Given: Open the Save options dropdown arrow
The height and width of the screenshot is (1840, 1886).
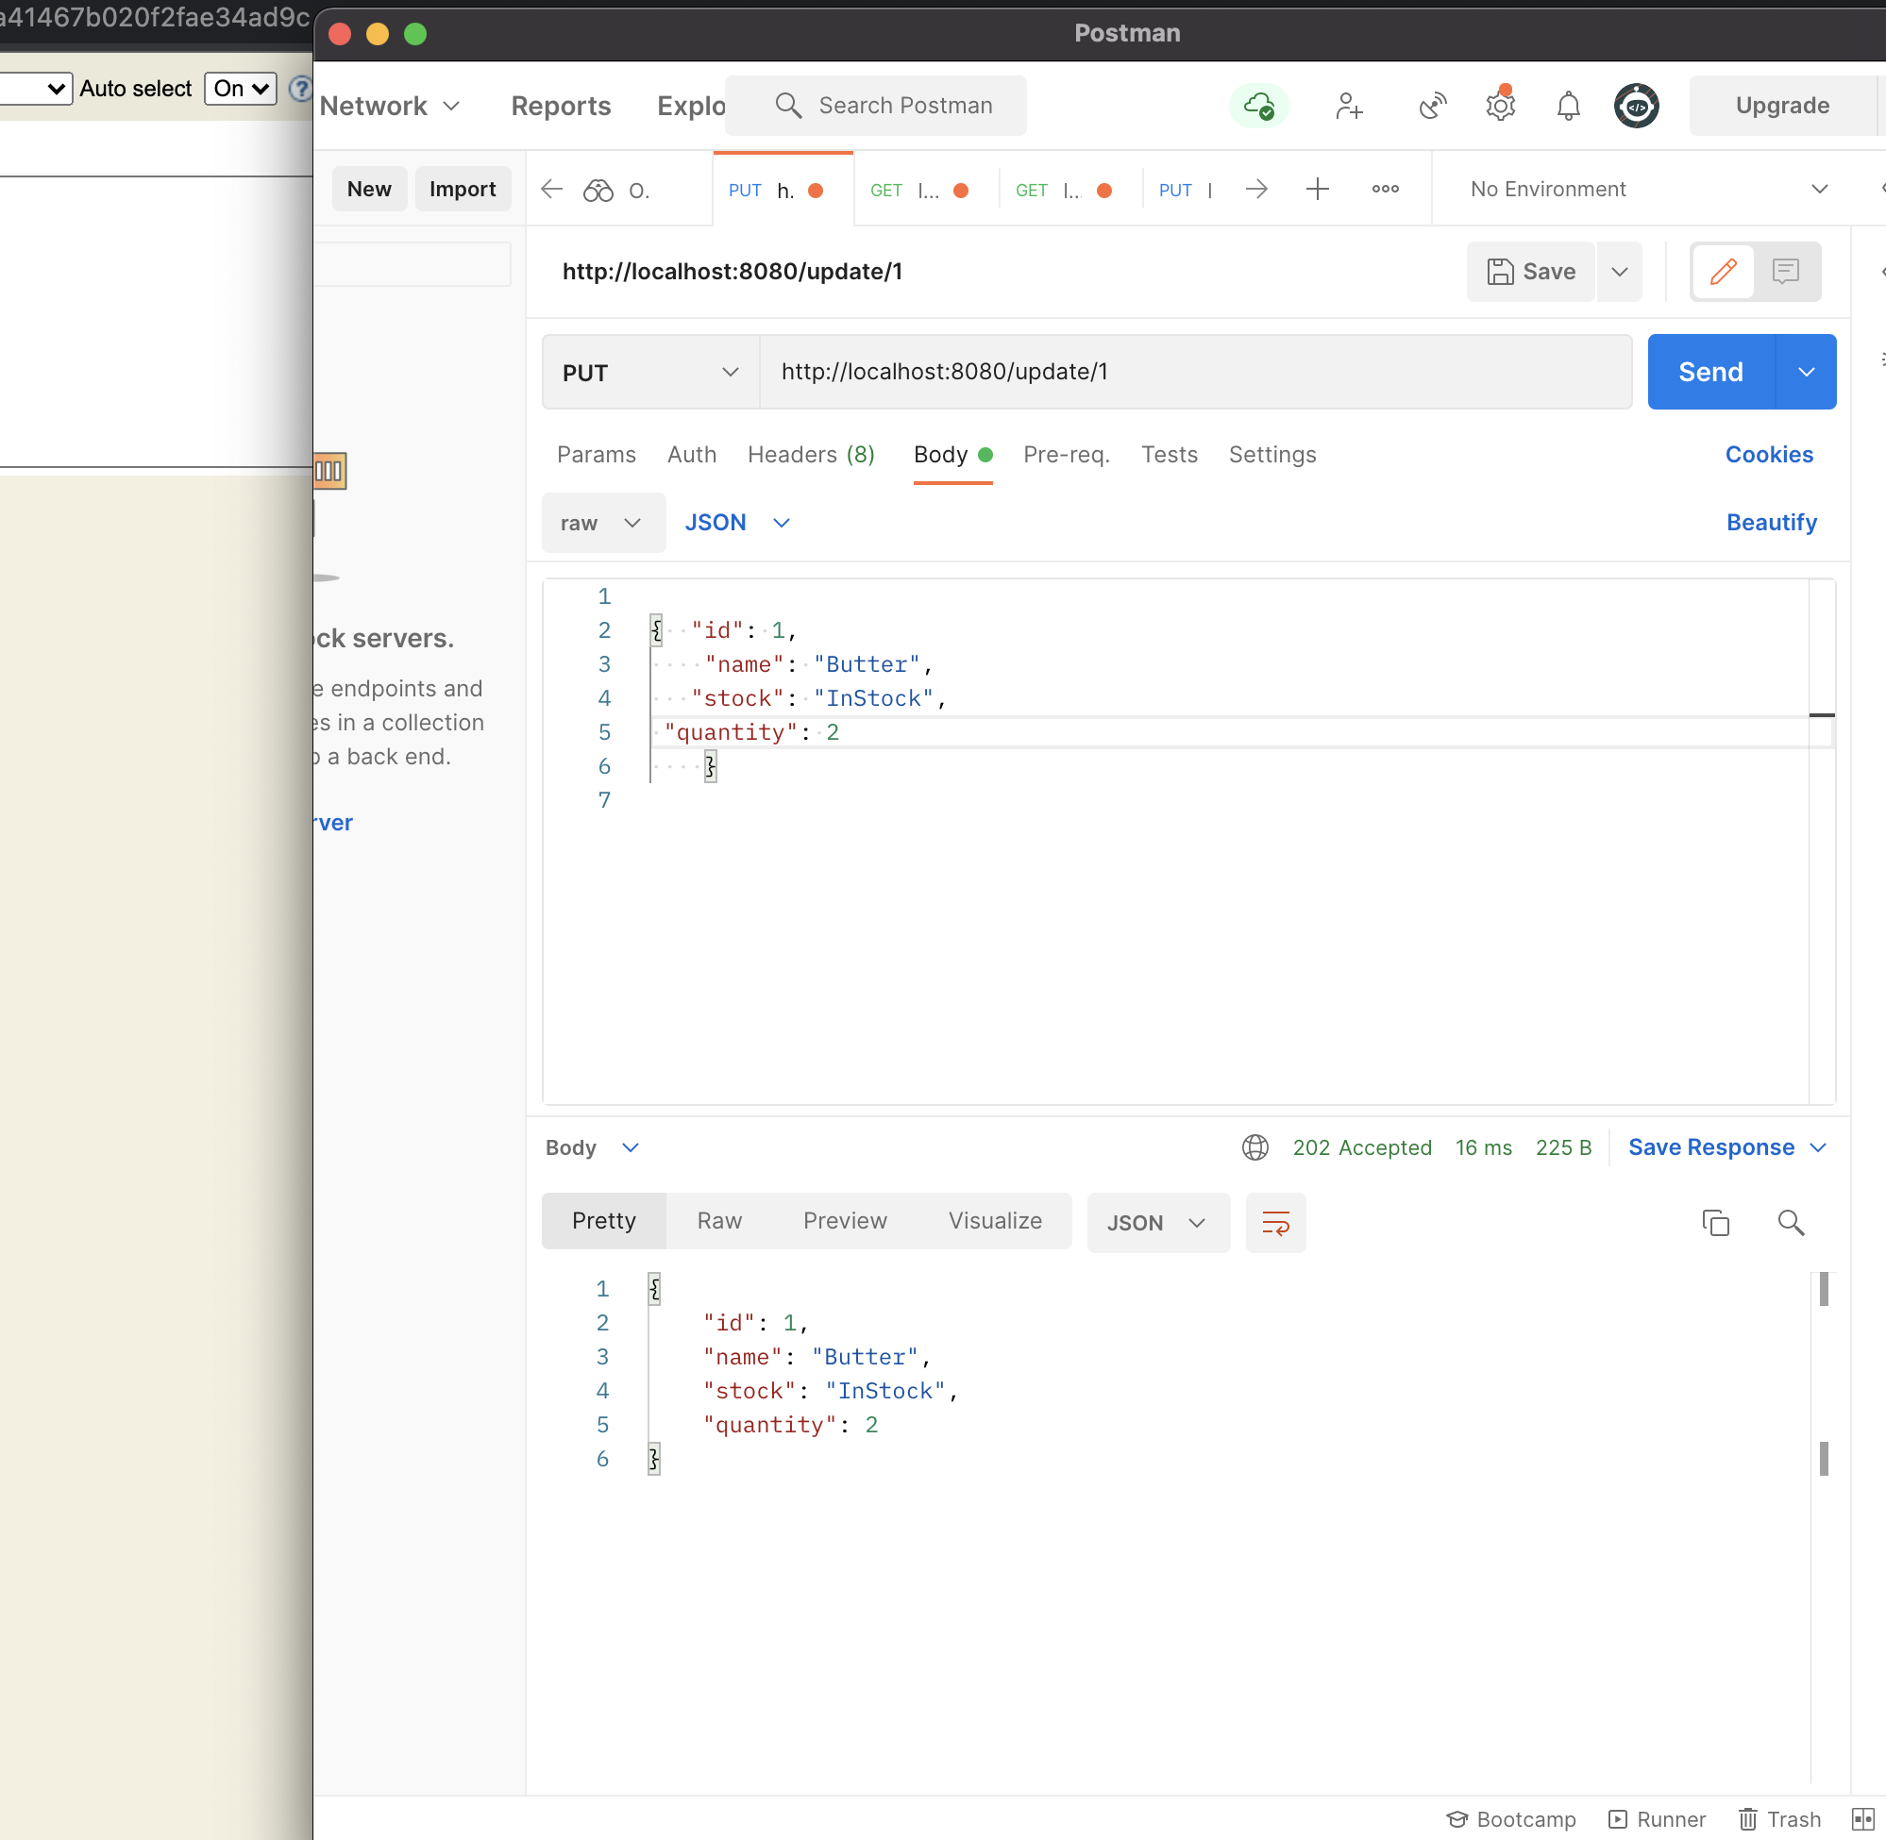Looking at the screenshot, I should coord(1619,272).
